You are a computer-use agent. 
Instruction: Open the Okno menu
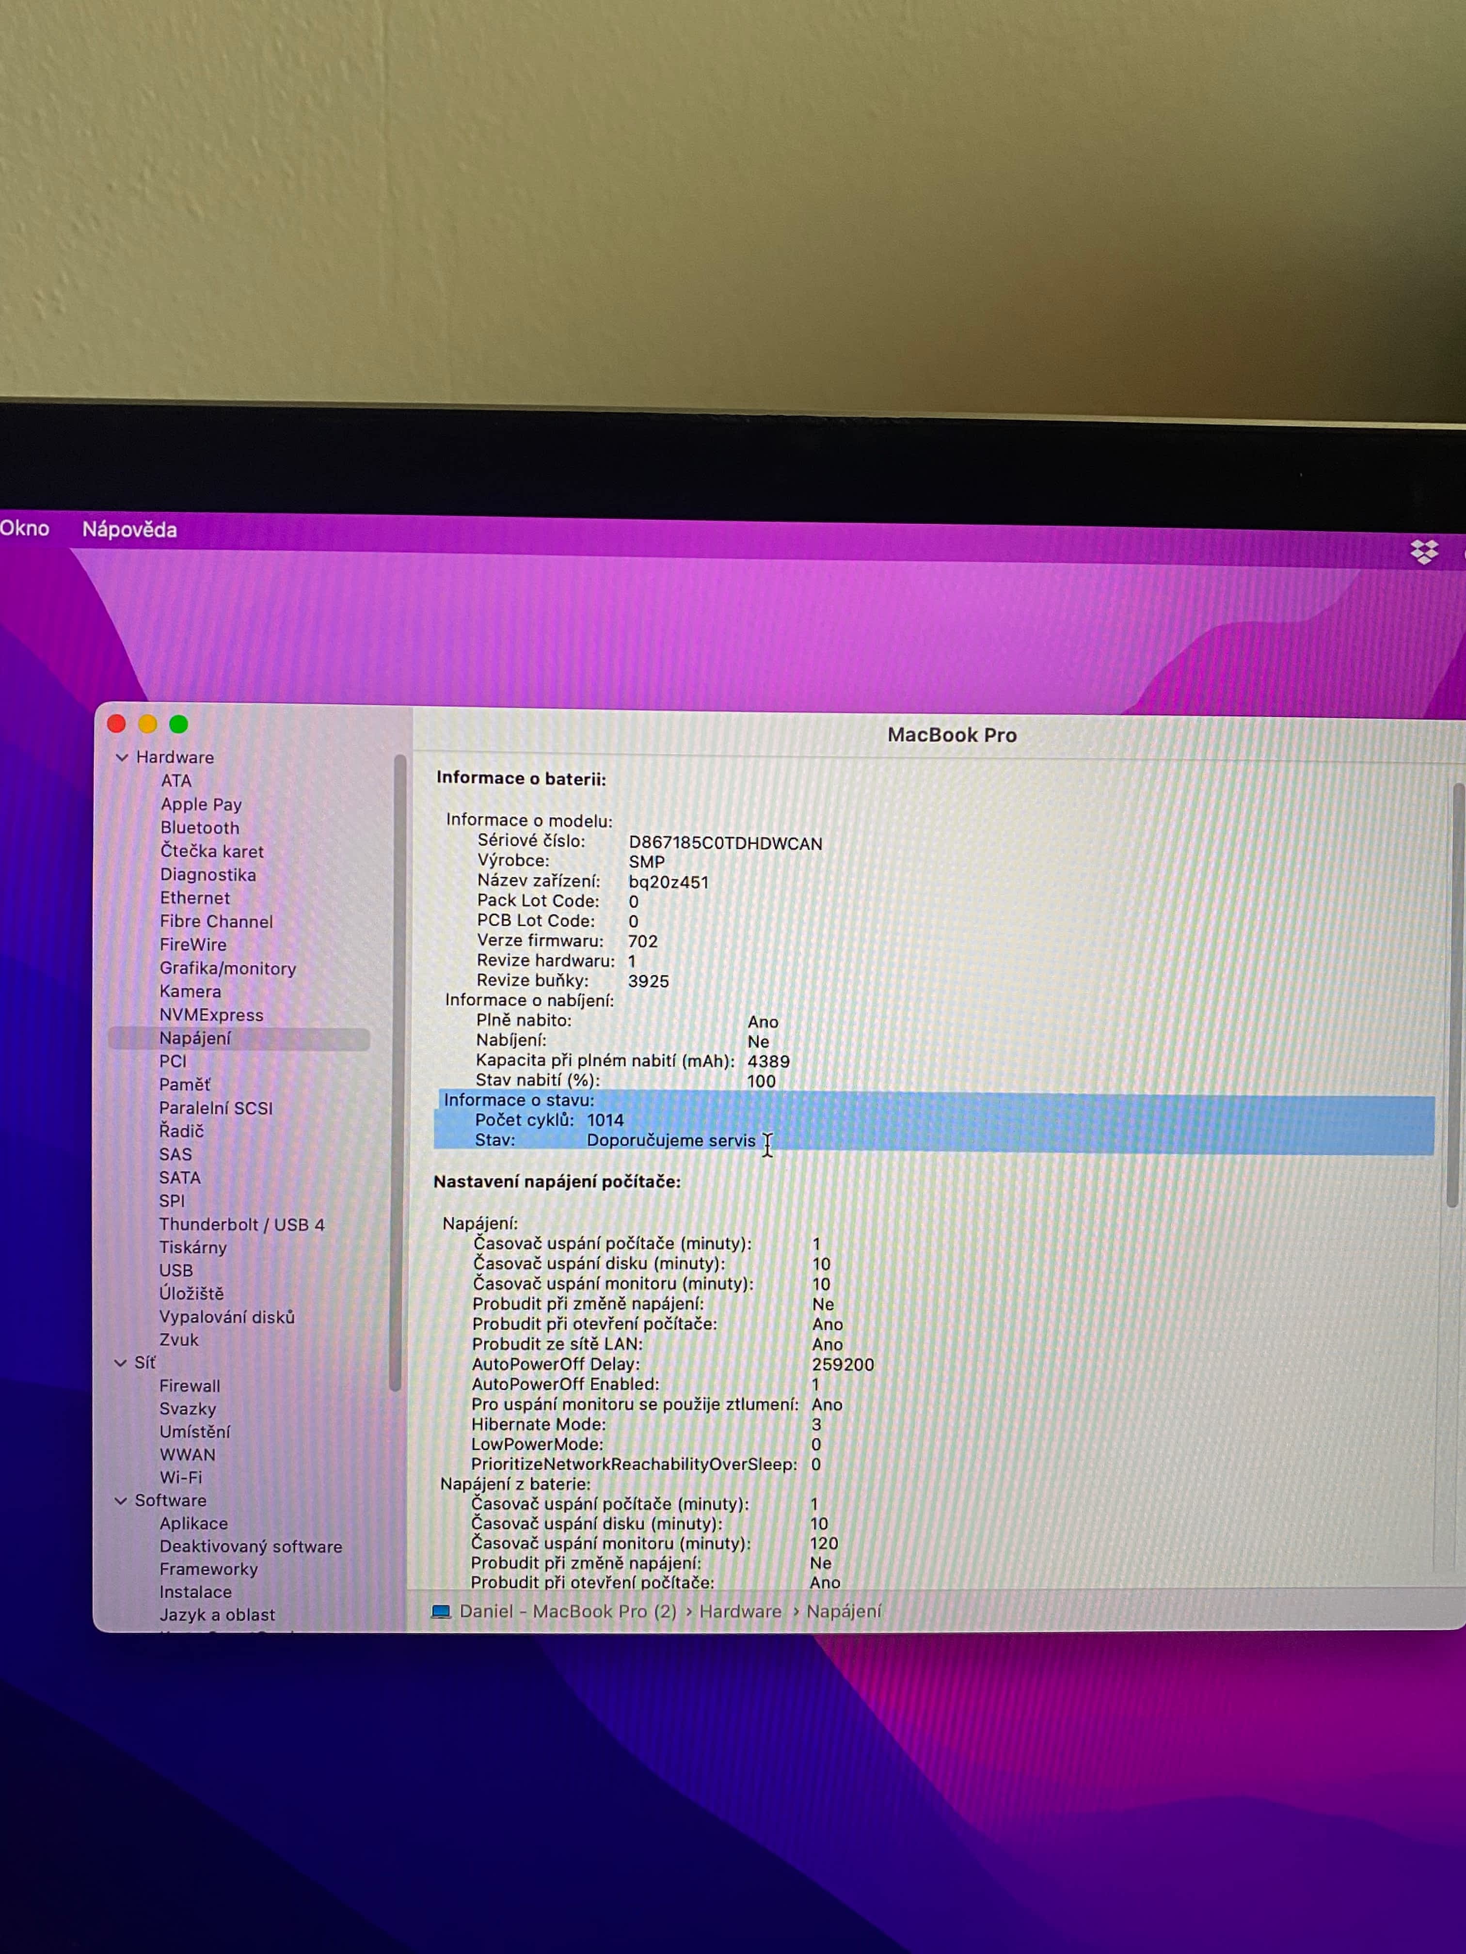tap(24, 528)
